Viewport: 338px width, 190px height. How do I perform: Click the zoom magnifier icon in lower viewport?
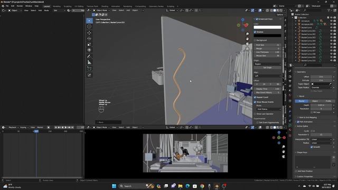coord(284,147)
